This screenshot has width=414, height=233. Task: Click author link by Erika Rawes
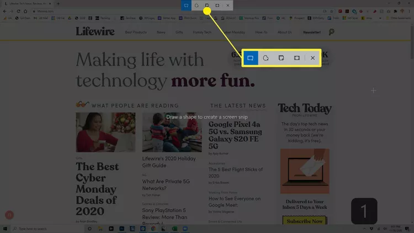pos(219,183)
